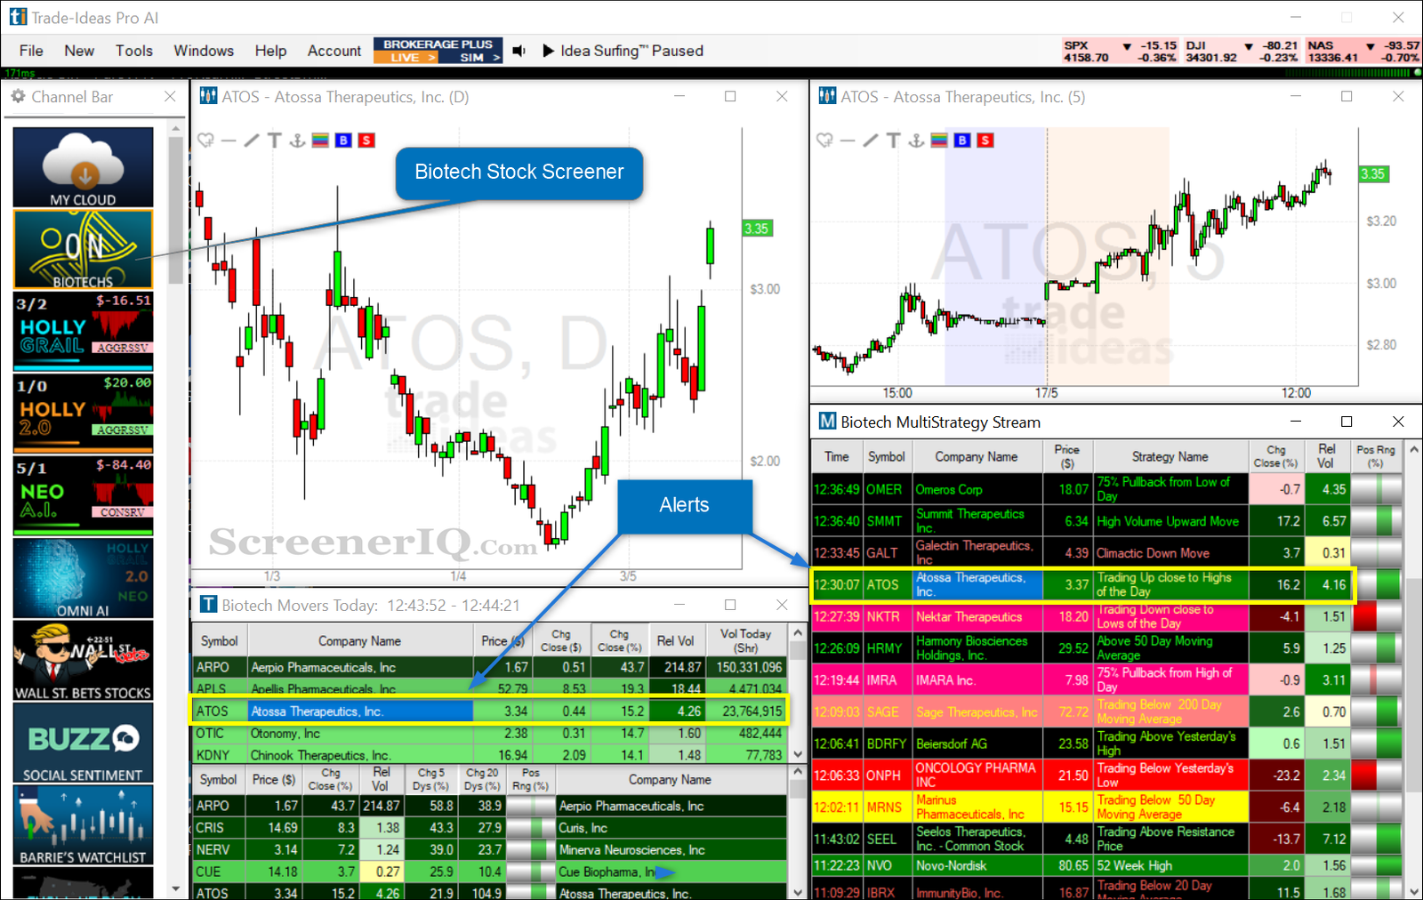
Task: Select OMER Omeros Corp alert row
Action: click(x=1106, y=489)
